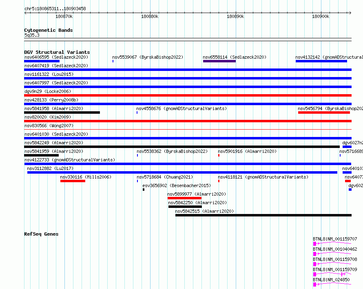Select BTNL8|NM_001040462 transcript label
This screenshot has height=289, width=363.
335,249
